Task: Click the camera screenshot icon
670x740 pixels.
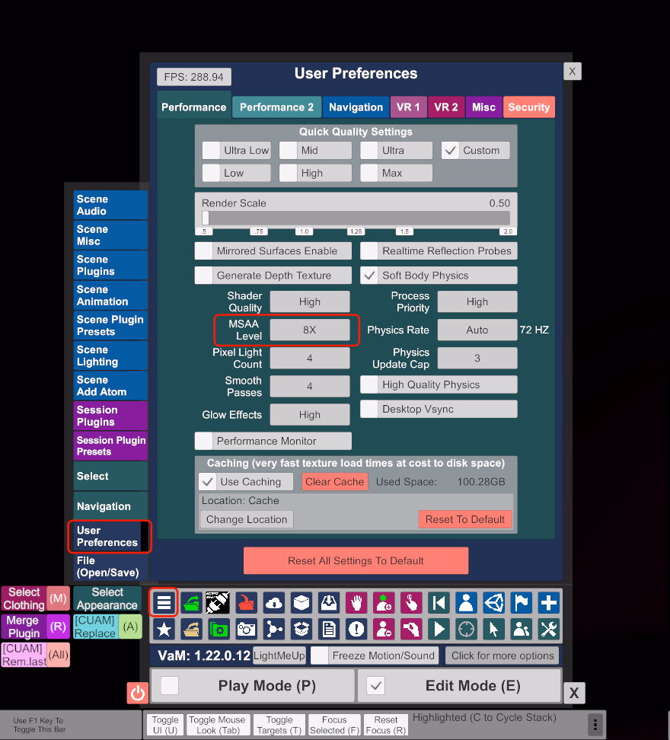Action: (x=246, y=629)
